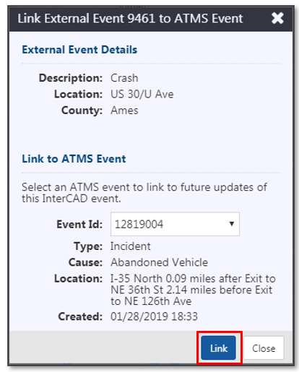The image size is (299, 372).
Task: Click the created date 01/28/2019 18:33
Action: pos(154,316)
